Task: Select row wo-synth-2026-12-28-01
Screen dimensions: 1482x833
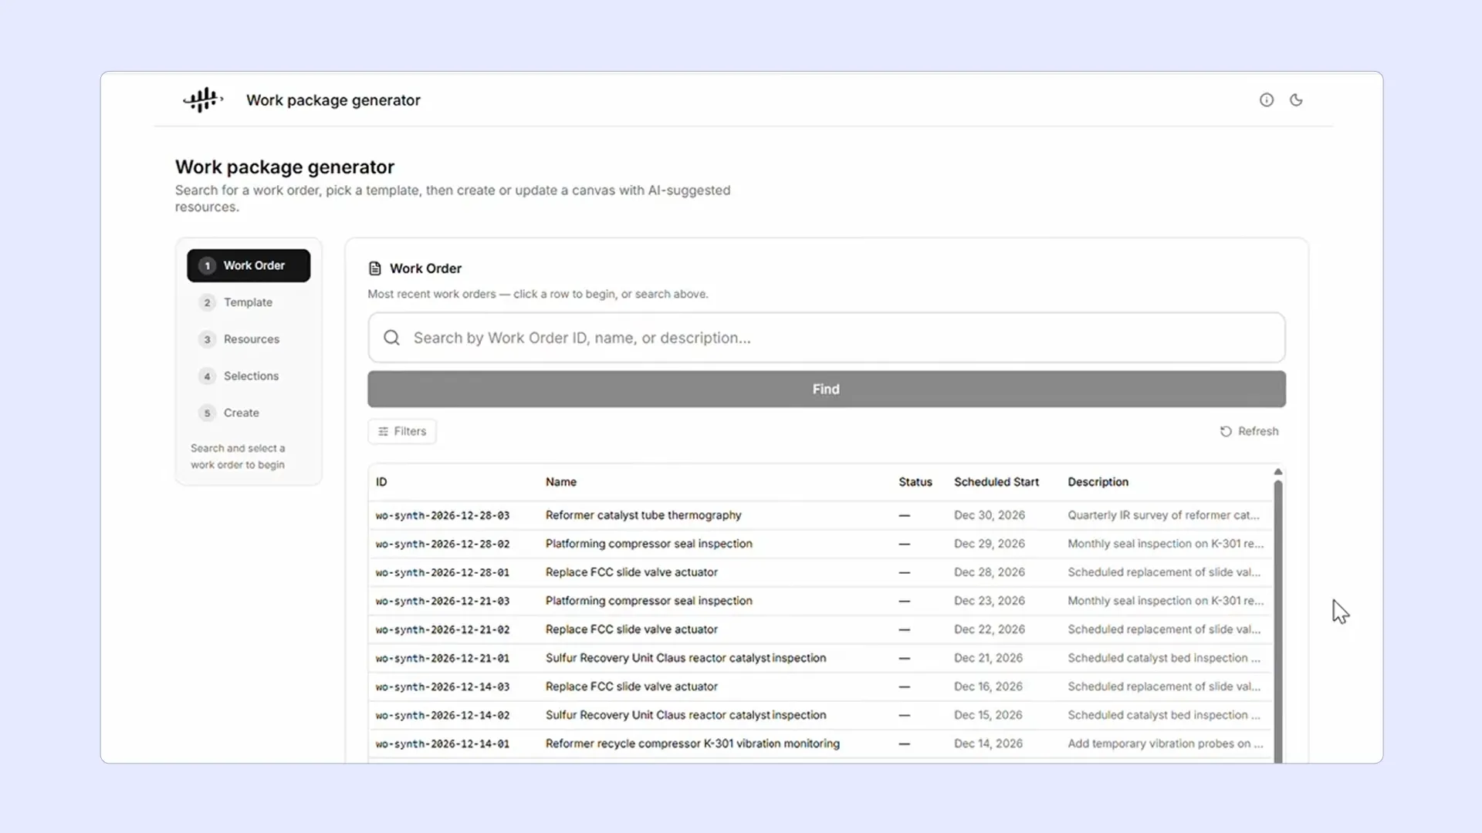Action: tap(821, 572)
